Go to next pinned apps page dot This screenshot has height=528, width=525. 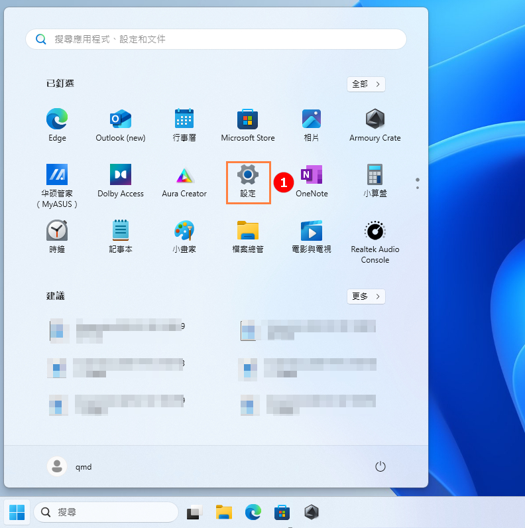418,188
